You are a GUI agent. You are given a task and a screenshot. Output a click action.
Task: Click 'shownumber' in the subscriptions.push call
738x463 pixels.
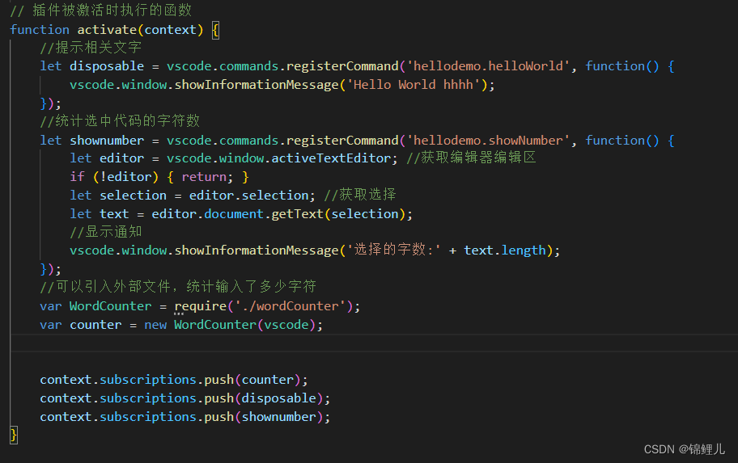278,418
